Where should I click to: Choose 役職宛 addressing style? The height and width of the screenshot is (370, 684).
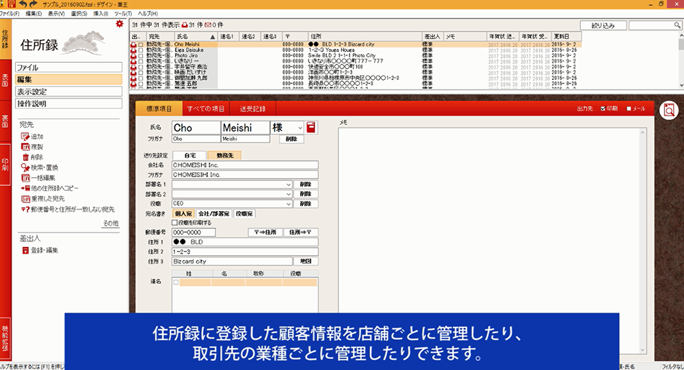244,214
